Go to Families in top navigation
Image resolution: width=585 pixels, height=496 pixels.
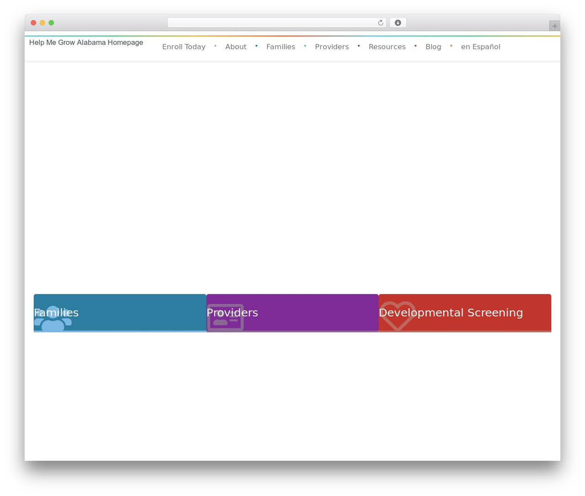coord(281,47)
